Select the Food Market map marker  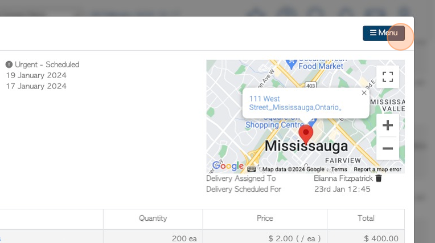(x=291, y=65)
